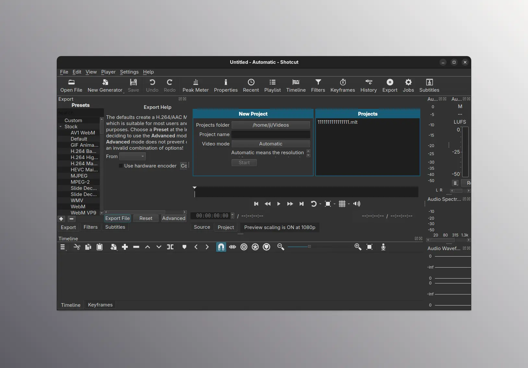This screenshot has height=368, width=528.
Task: Open the Player menu
Action: (108, 72)
